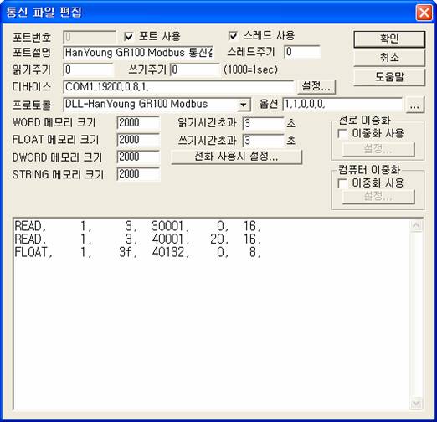
Task: Click the 스레드주기 input field
Action: (302, 52)
